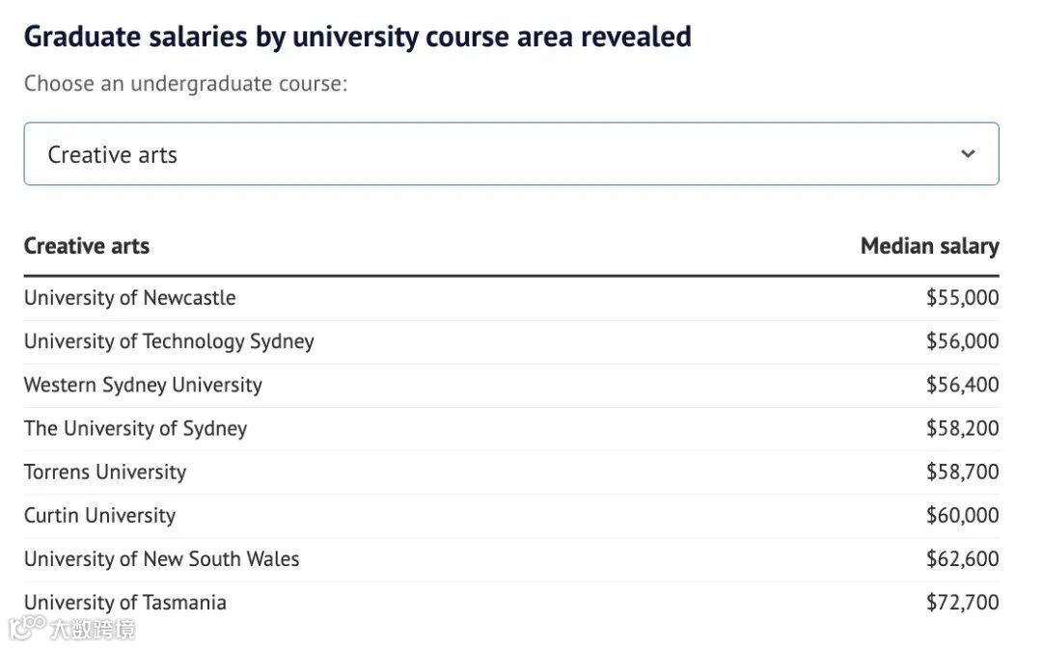The height and width of the screenshot is (648, 1042).
Task: Click Curtin University entry
Action: 99,515
